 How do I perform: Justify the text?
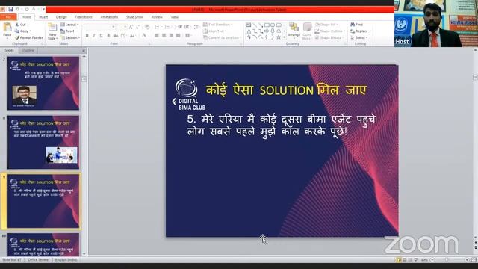178,36
